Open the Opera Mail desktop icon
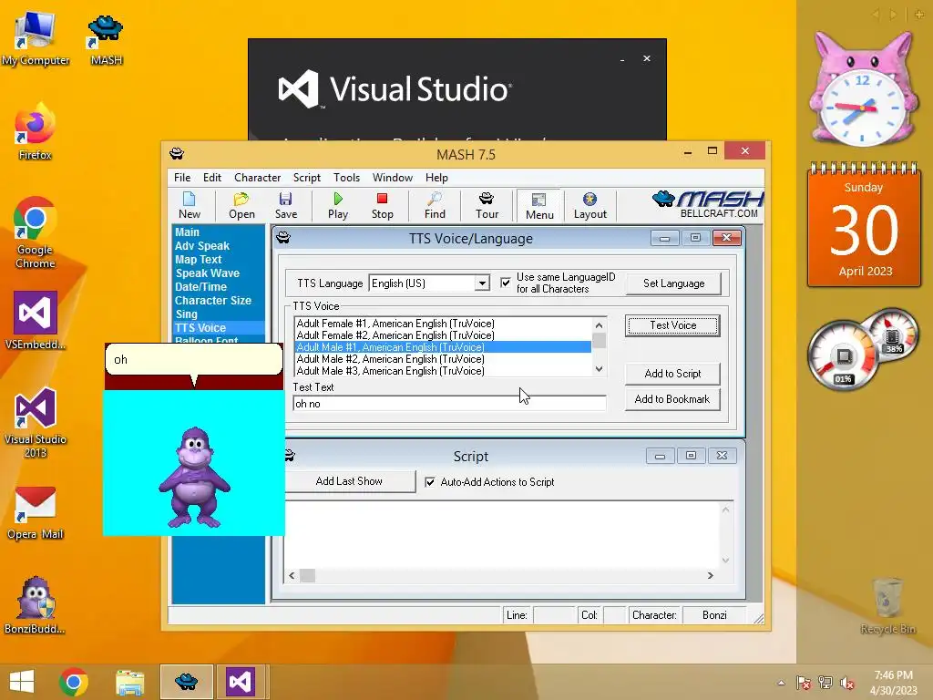This screenshot has width=933, height=700. 36,513
